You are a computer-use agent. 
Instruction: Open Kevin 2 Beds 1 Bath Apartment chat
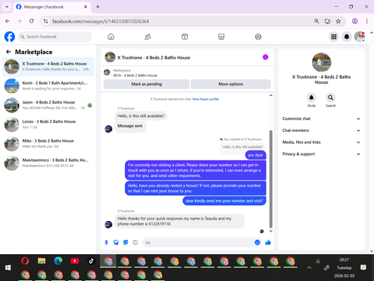(x=49, y=85)
